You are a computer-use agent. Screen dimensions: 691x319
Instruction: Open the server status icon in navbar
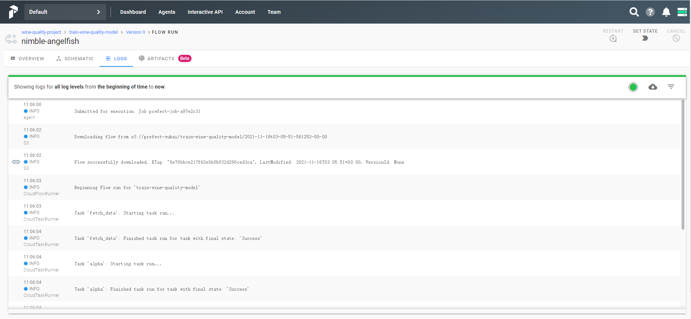pyautogui.click(x=682, y=12)
